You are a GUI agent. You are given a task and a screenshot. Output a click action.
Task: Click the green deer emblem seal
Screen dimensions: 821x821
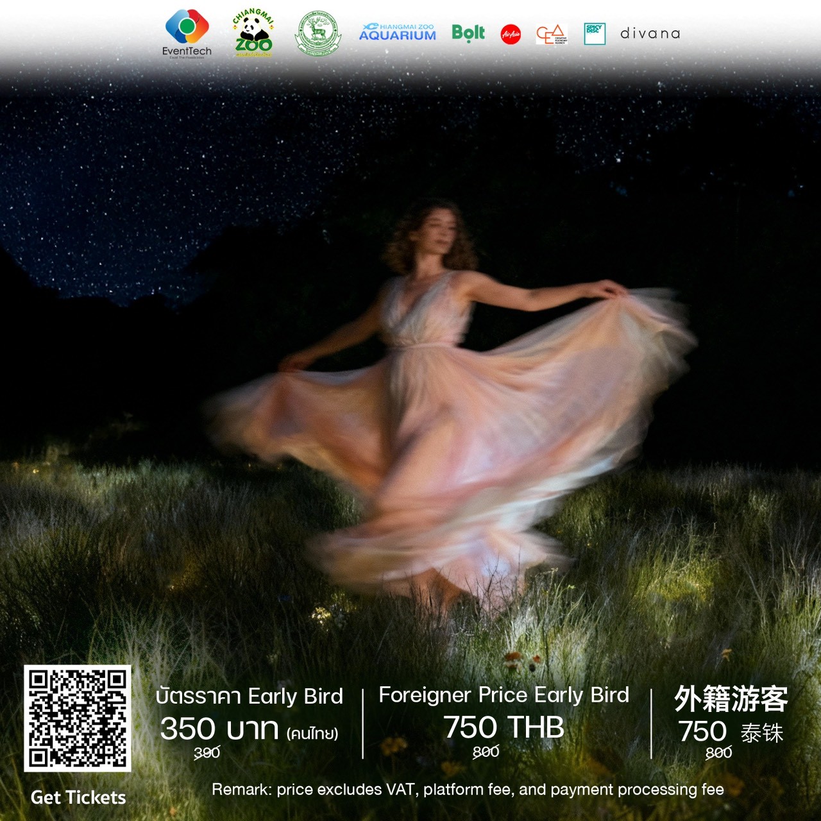[x=317, y=33]
